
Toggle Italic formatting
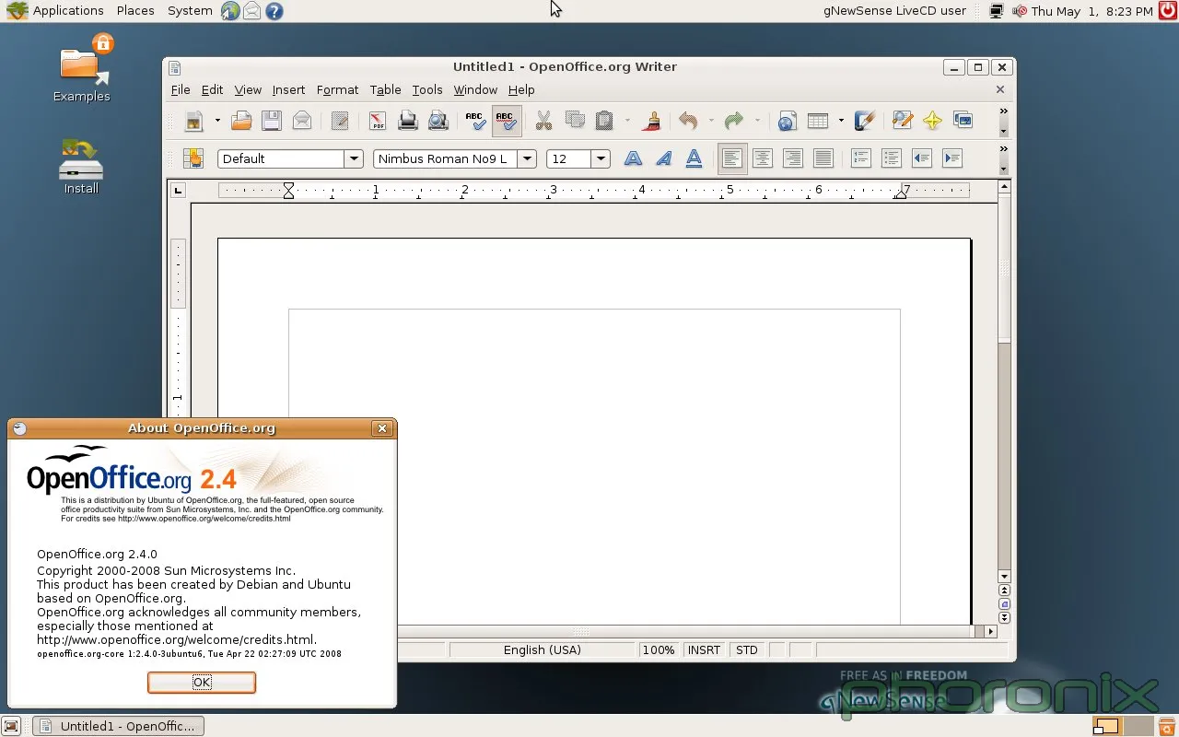pyautogui.click(x=663, y=158)
